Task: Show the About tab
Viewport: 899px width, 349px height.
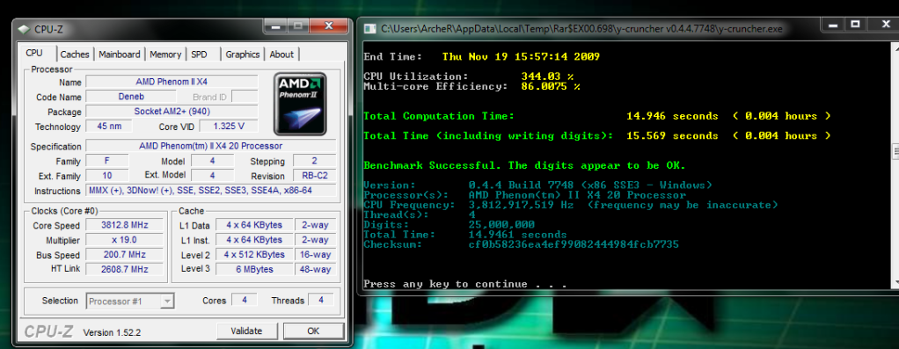Action: (281, 55)
